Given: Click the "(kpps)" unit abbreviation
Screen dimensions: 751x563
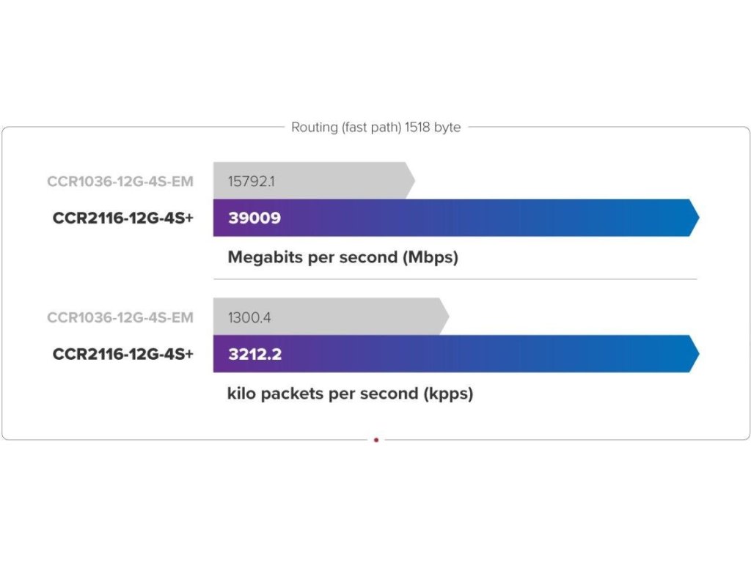Looking at the screenshot, I should 448,394.
